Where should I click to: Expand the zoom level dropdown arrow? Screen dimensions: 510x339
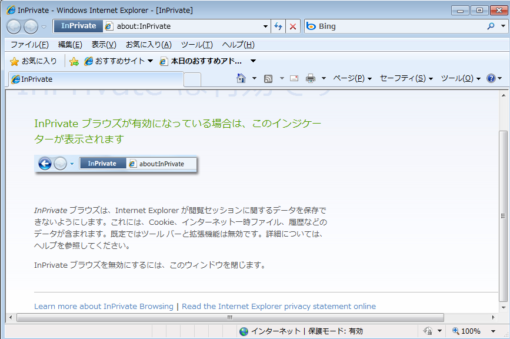coord(493,331)
